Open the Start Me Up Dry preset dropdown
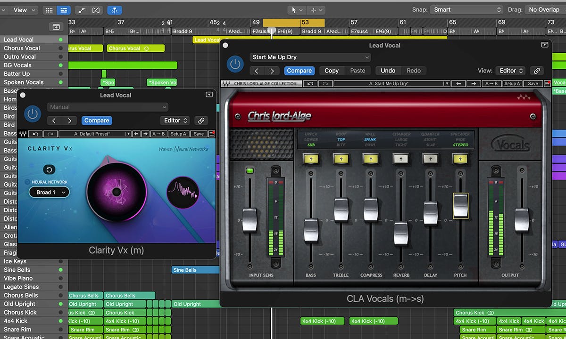This screenshot has width=566, height=339. pos(310,57)
